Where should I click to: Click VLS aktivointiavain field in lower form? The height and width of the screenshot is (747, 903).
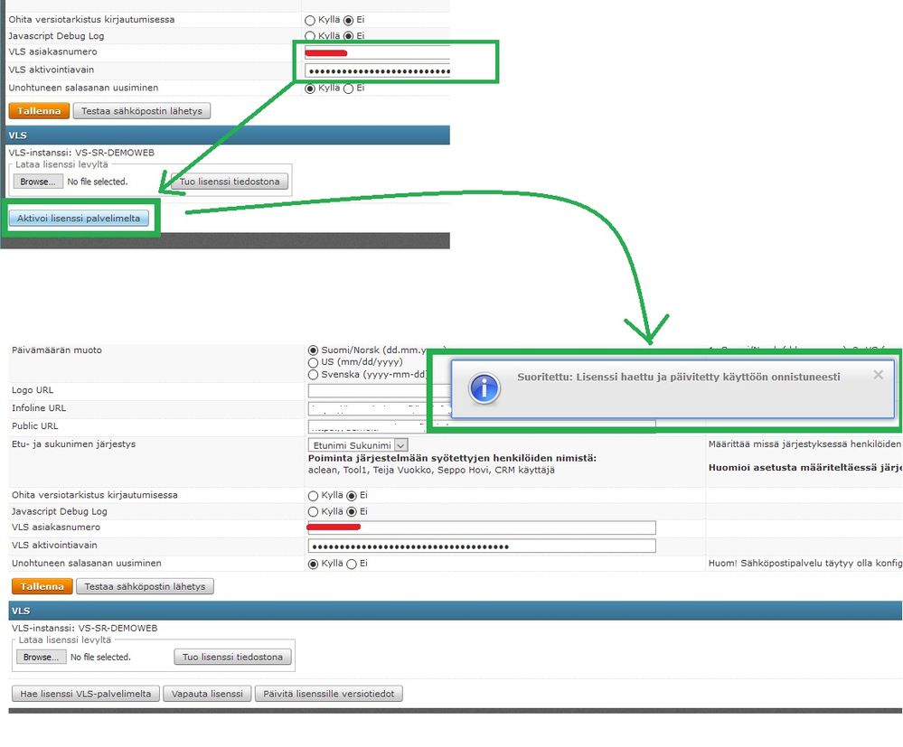(x=482, y=546)
